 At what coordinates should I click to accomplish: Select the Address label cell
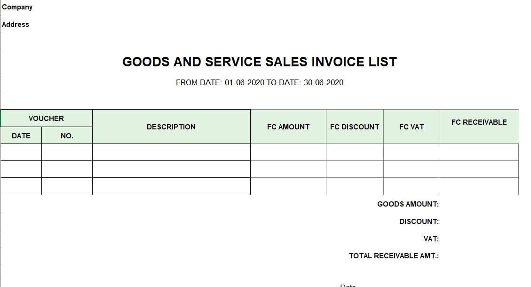click(16, 24)
